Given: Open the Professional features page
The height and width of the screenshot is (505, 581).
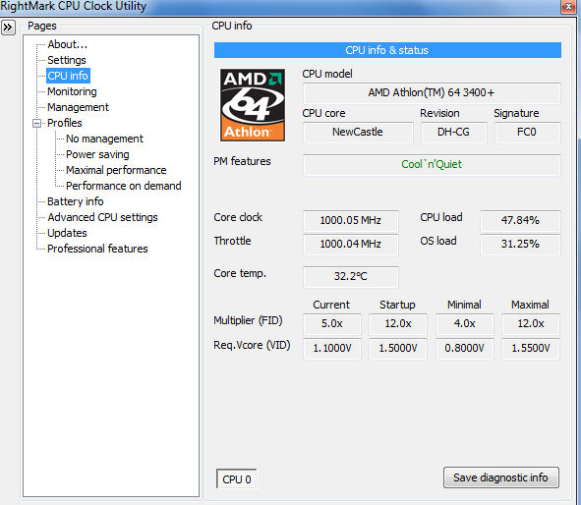Looking at the screenshot, I should click(97, 249).
